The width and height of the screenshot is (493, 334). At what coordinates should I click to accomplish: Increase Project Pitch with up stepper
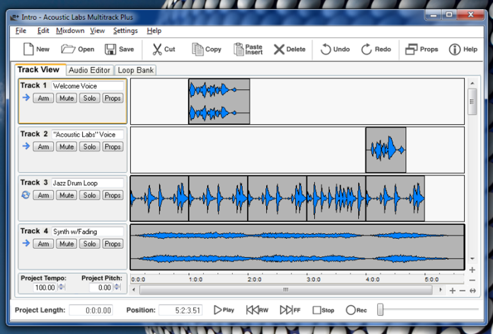tap(117, 285)
